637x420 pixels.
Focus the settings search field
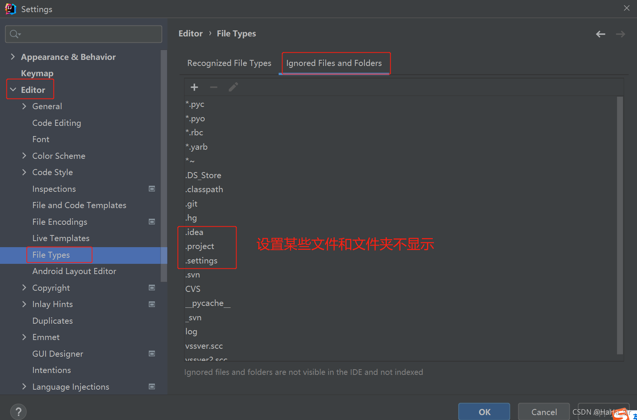pyautogui.click(x=84, y=34)
